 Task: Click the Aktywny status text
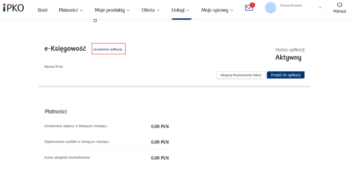point(288,58)
